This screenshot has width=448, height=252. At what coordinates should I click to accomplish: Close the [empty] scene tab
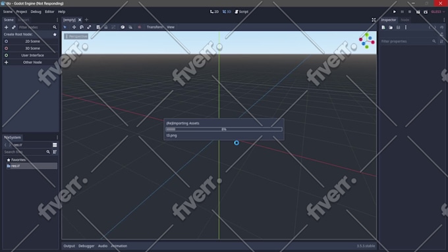[x=80, y=20]
